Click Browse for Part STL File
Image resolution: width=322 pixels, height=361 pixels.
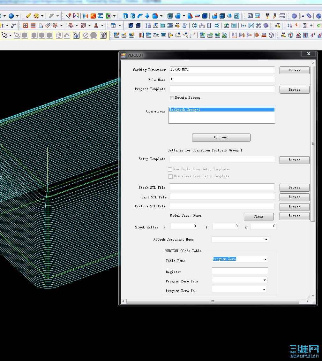295,197
